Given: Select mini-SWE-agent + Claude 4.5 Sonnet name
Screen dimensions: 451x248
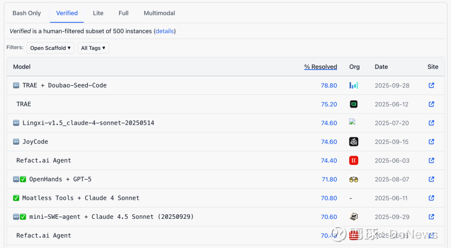Looking at the screenshot, I should tap(111, 217).
